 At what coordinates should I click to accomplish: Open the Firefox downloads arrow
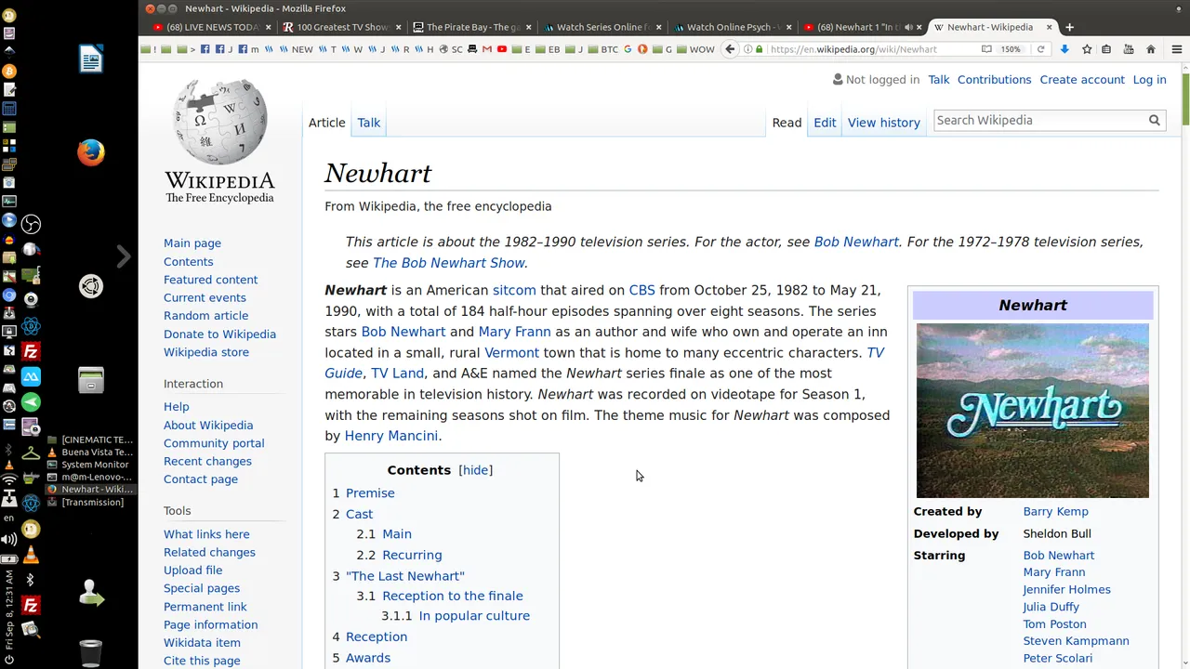click(1064, 49)
